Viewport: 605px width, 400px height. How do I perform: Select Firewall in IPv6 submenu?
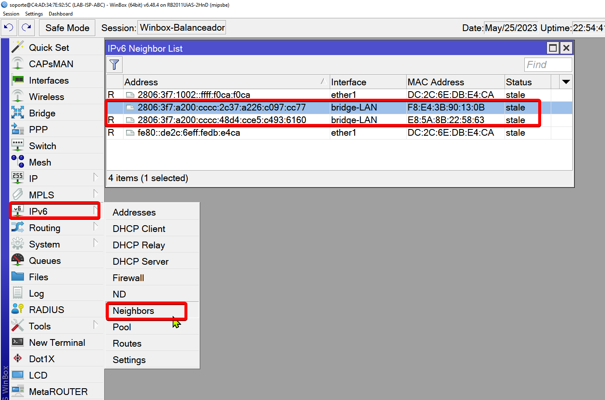(x=128, y=278)
